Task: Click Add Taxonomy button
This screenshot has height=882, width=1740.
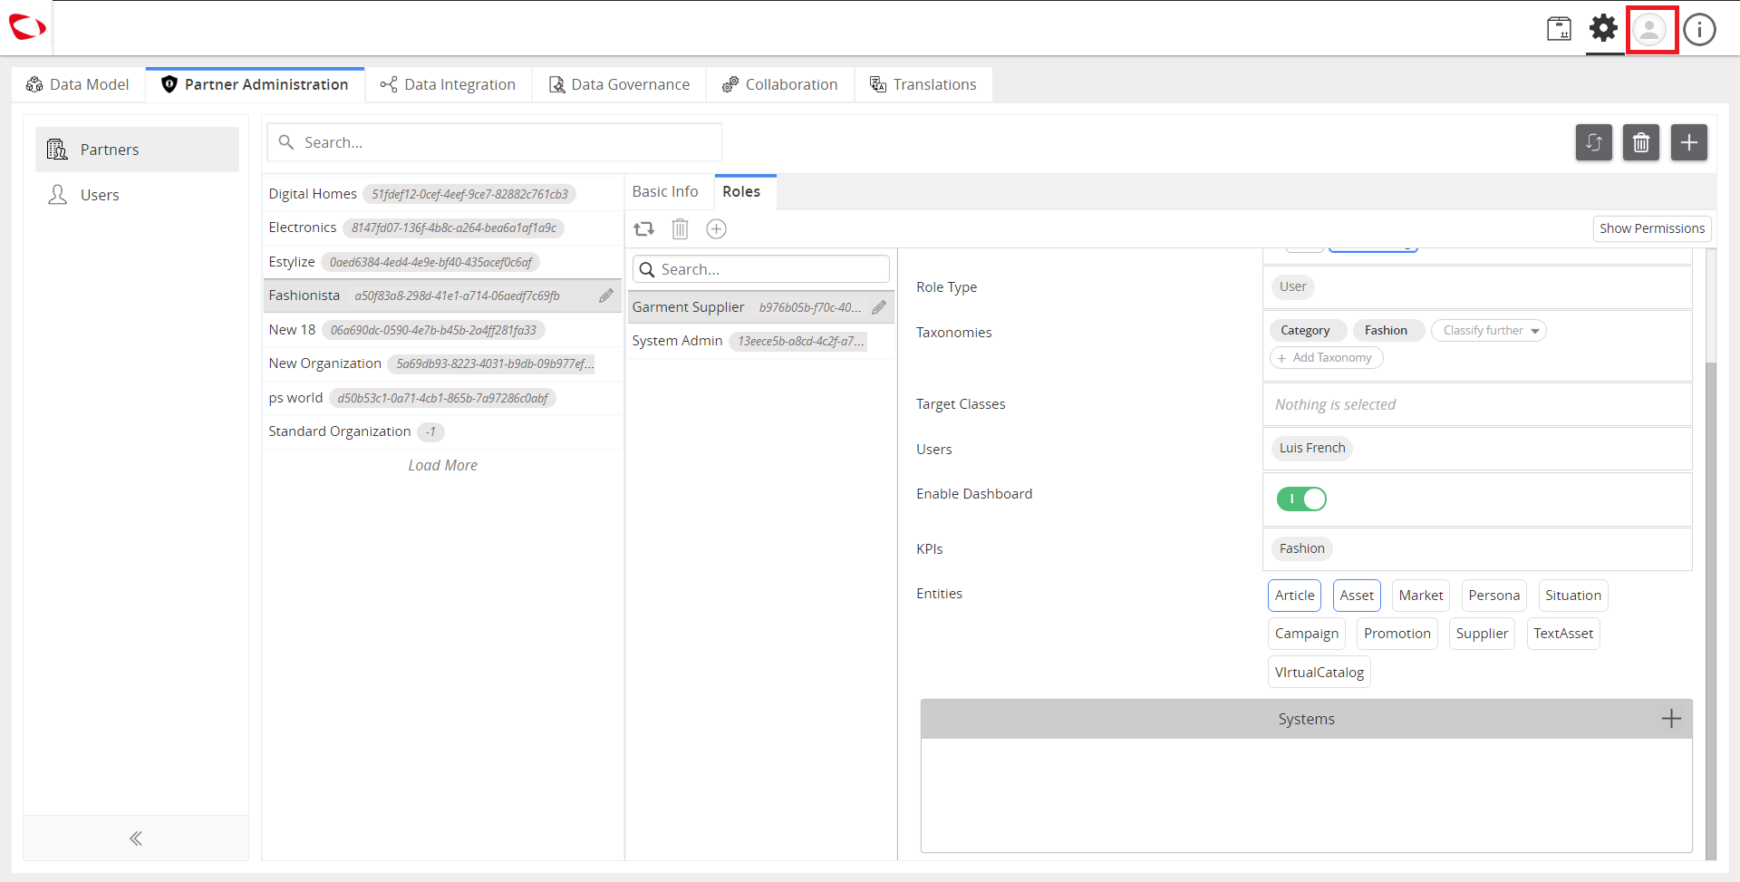Action: click(x=1326, y=358)
